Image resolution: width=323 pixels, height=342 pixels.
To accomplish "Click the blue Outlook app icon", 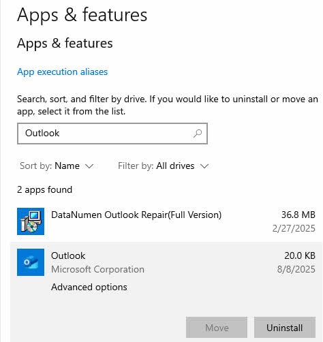I will tap(31, 262).
